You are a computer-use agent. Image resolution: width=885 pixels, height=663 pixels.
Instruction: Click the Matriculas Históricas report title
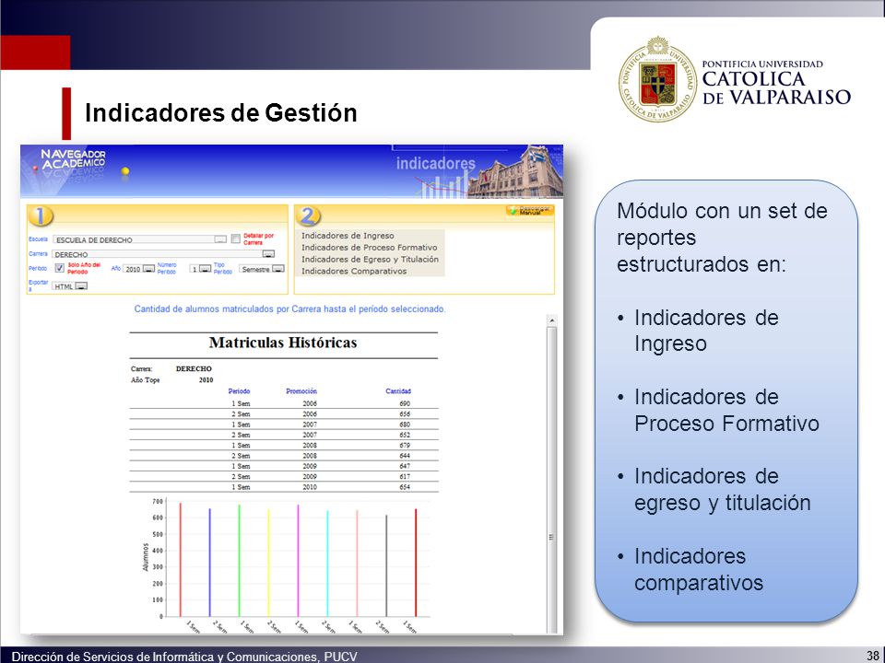coord(283,343)
